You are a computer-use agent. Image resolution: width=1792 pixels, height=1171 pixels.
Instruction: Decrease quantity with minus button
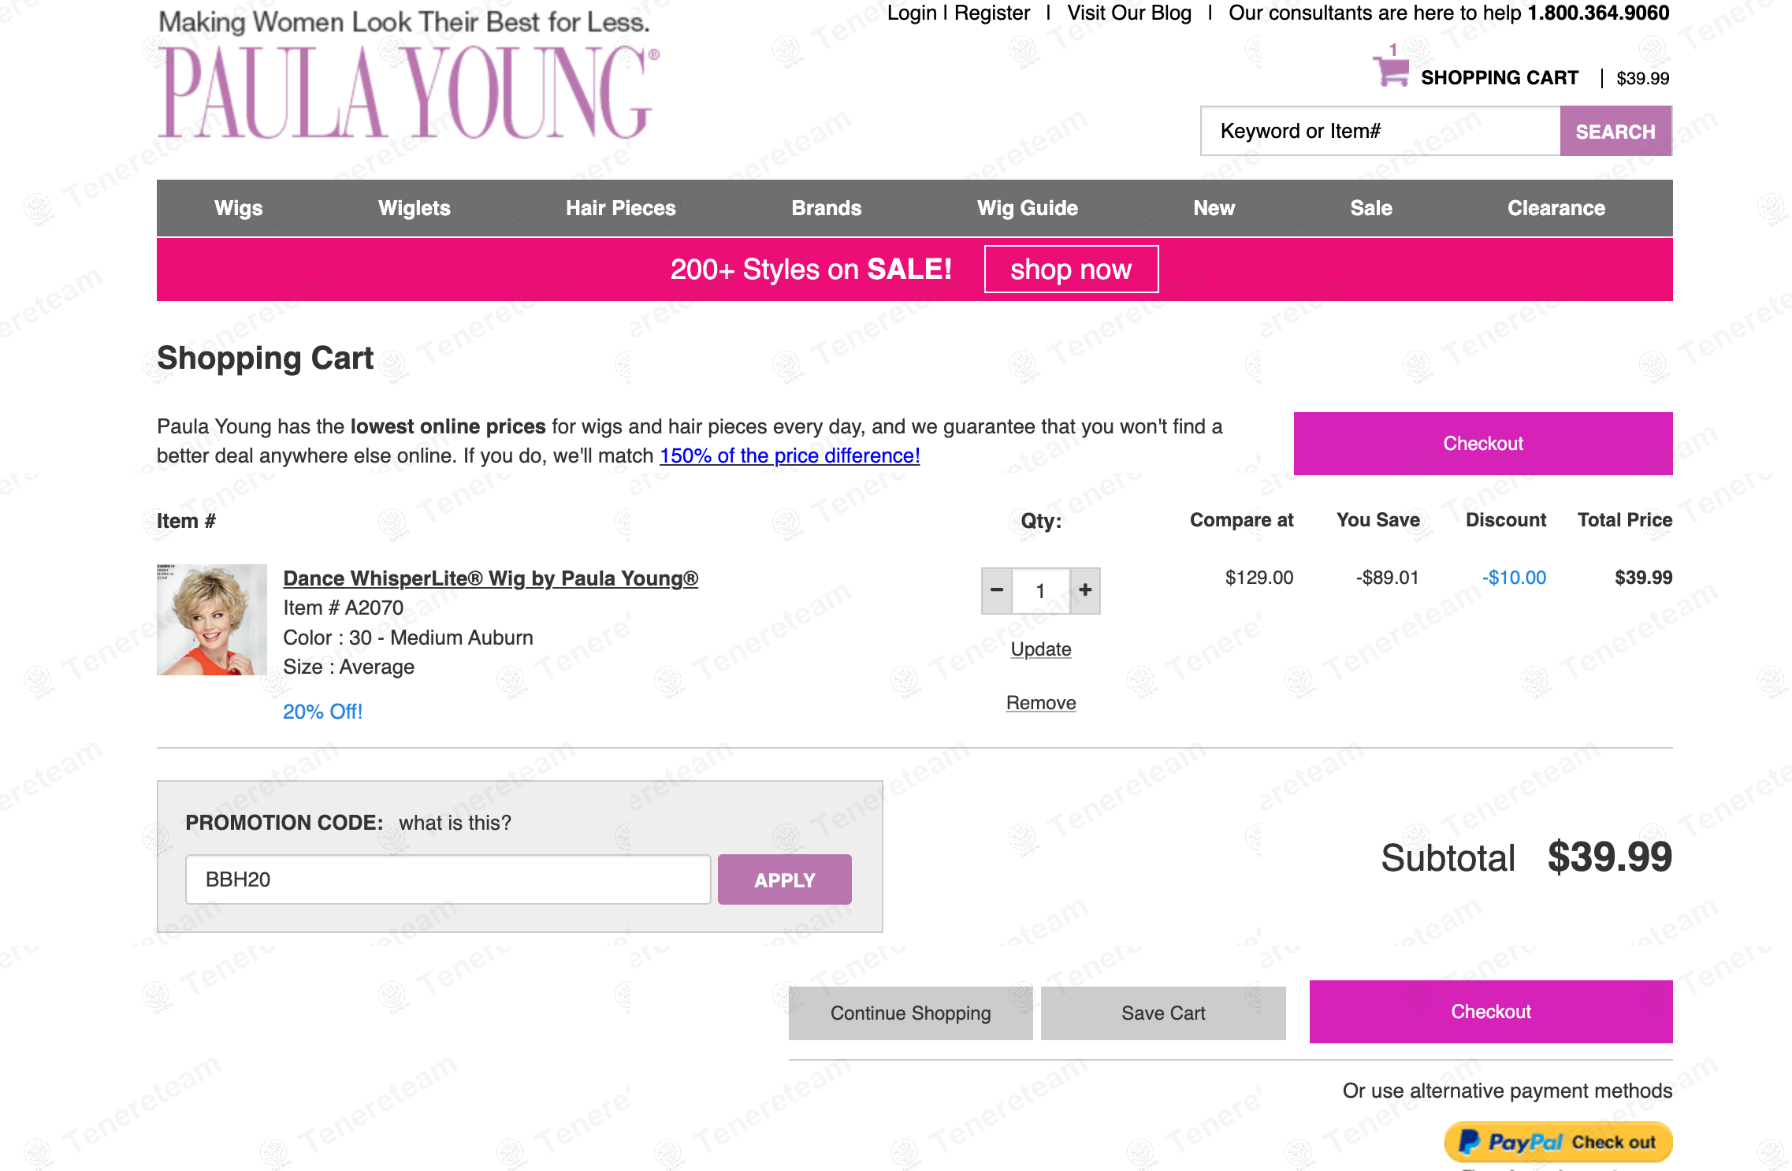997,590
